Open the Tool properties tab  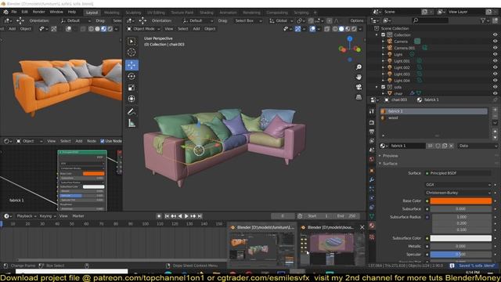point(372,111)
